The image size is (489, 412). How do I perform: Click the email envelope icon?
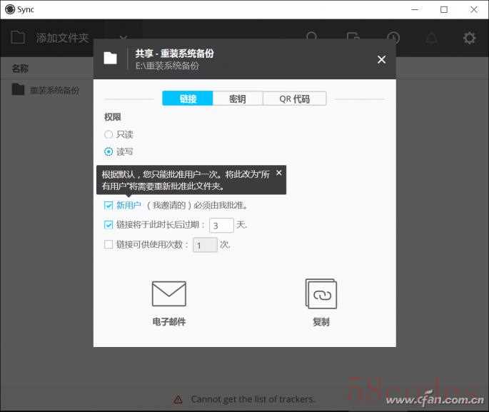(x=168, y=293)
